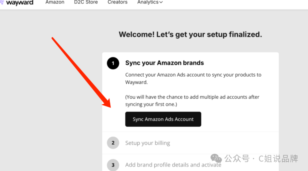Open the Analytics dropdown menu
The width and height of the screenshot is (308, 171).
tap(148, 2)
